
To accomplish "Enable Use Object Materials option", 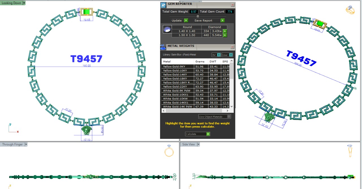I will [229, 116].
